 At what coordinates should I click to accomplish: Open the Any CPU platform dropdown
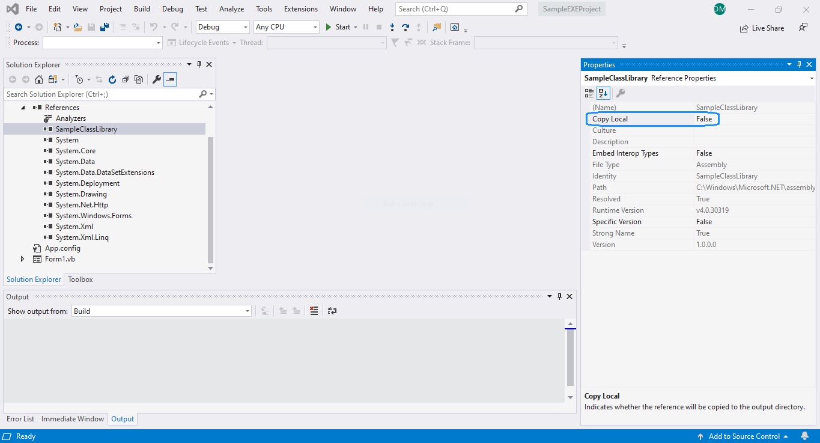[x=286, y=26]
